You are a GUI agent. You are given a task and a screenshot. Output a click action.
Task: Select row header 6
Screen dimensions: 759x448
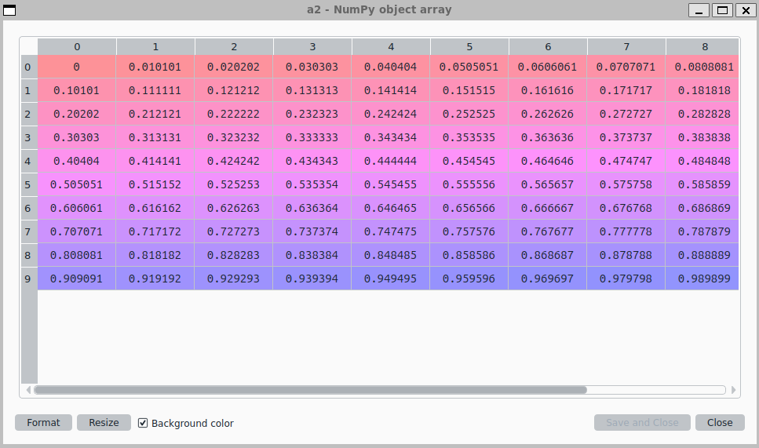point(29,208)
